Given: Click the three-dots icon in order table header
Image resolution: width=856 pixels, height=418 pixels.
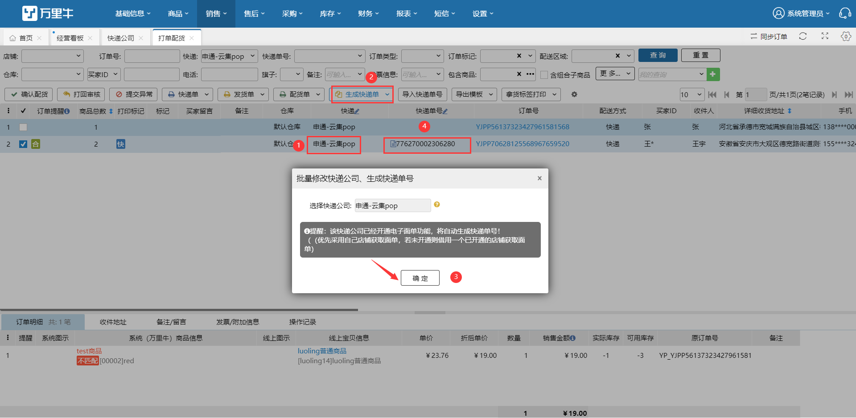Looking at the screenshot, I should (8, 111).
